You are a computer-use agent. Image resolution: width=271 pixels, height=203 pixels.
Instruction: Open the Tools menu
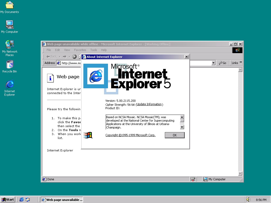(x=93, y=50)
